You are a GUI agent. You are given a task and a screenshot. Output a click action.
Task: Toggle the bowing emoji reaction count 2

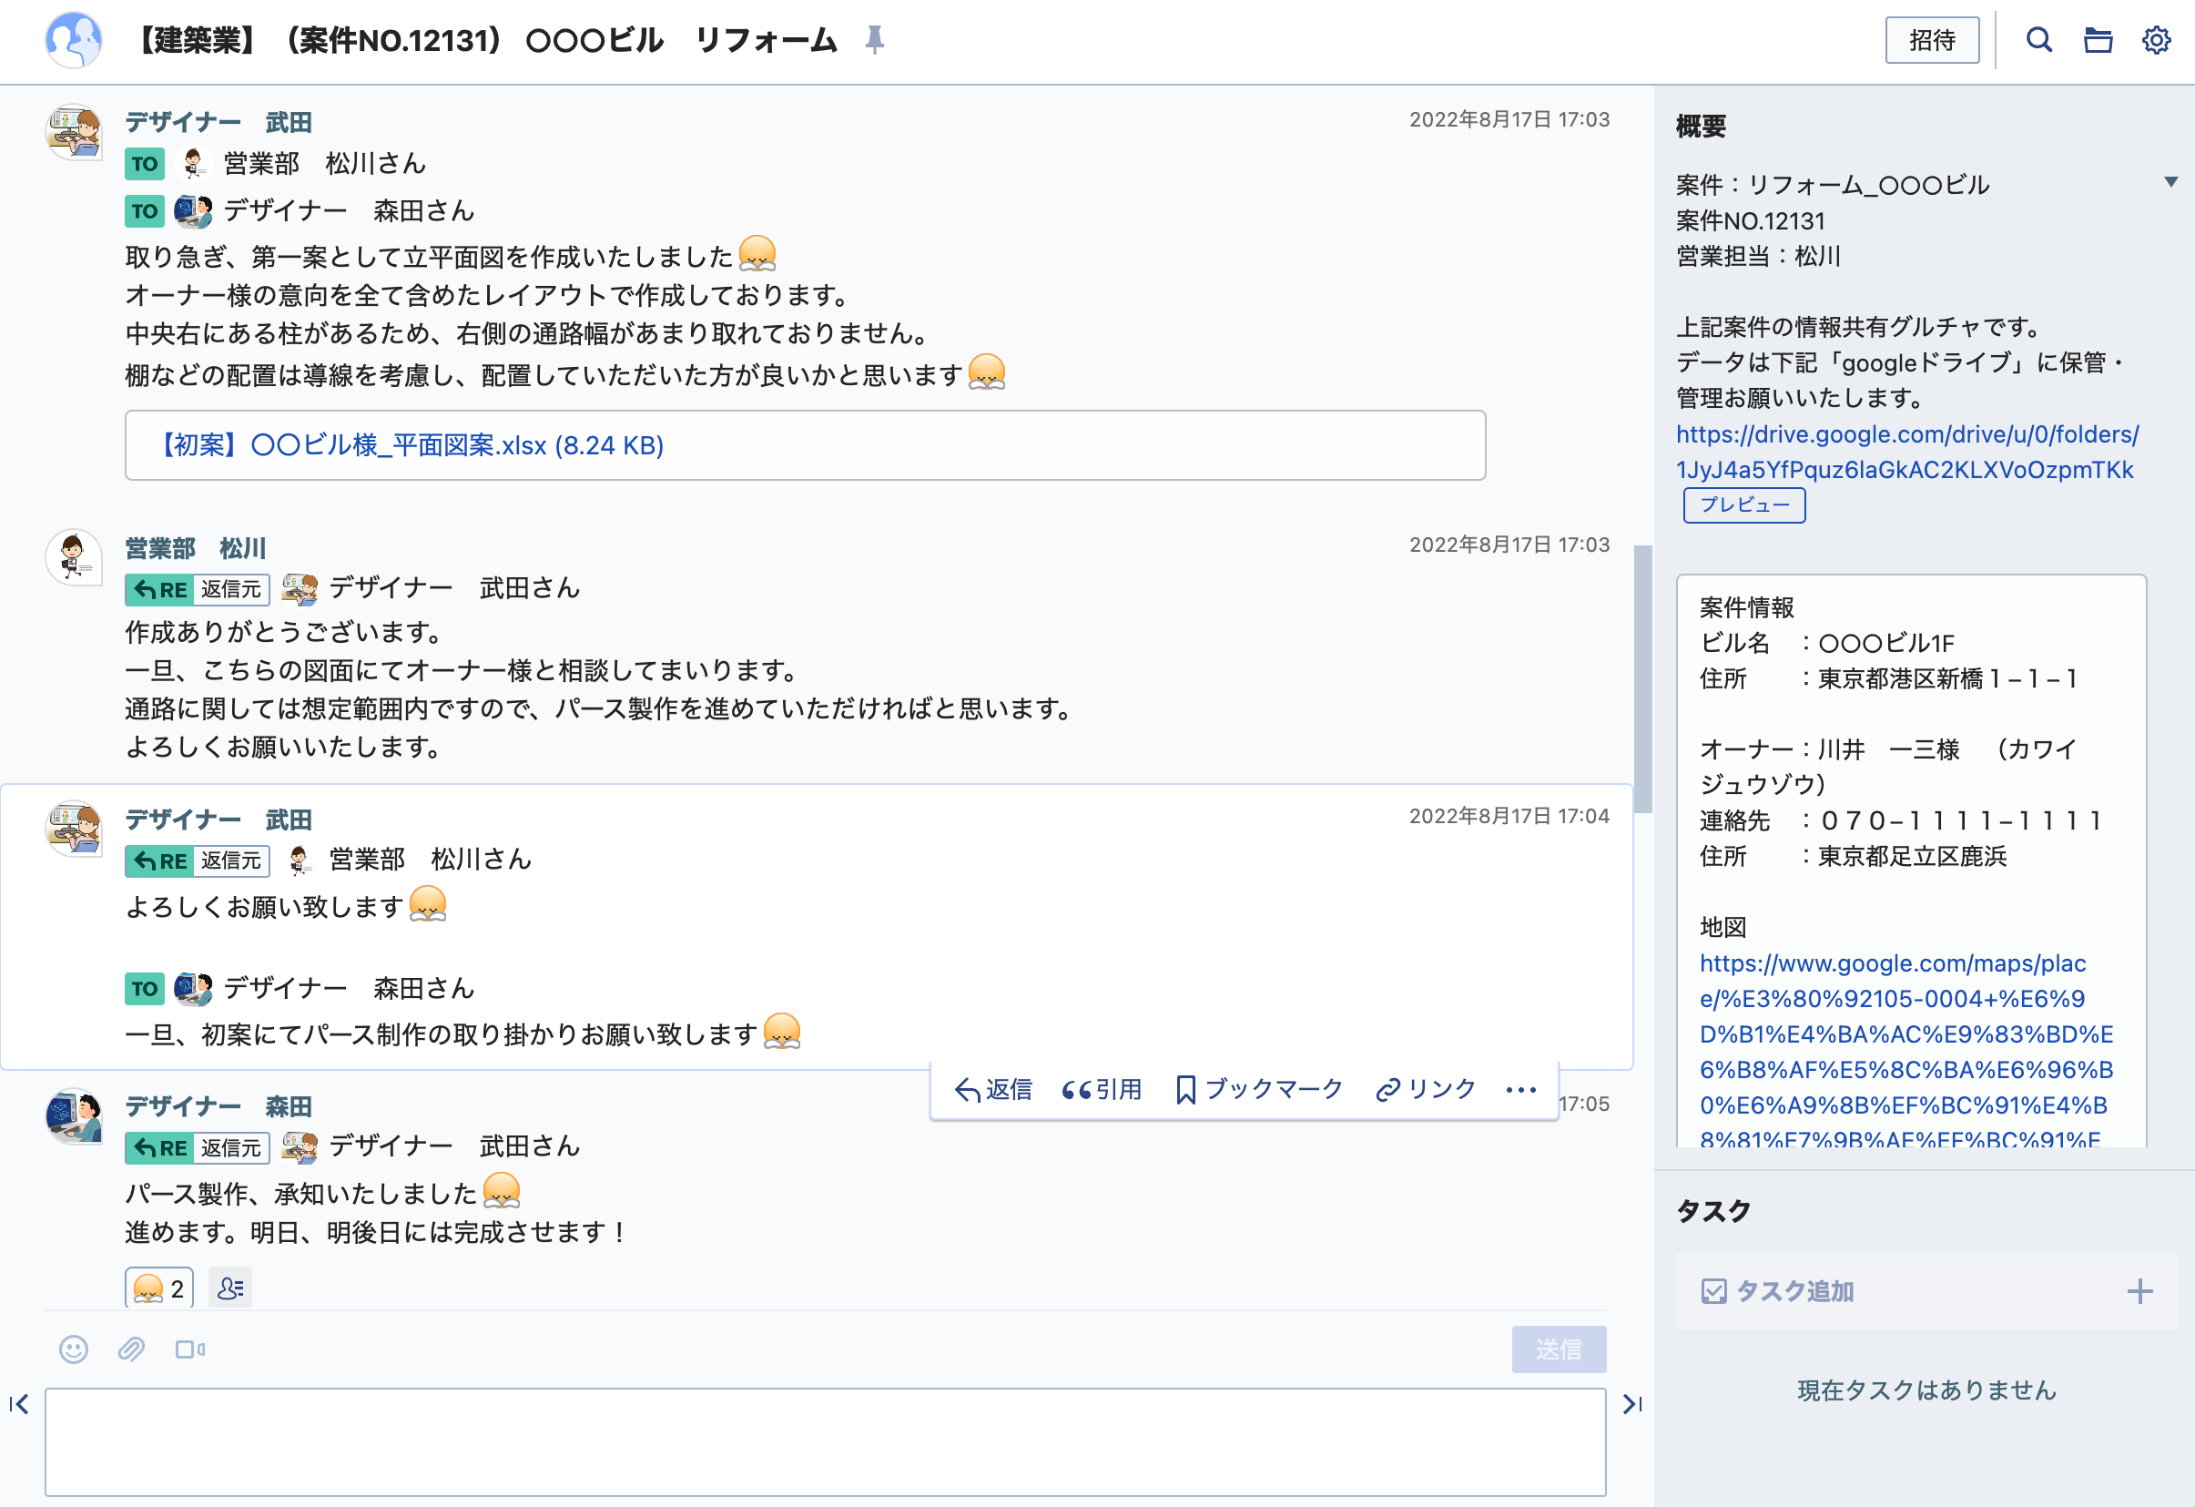pos(159,1288)
